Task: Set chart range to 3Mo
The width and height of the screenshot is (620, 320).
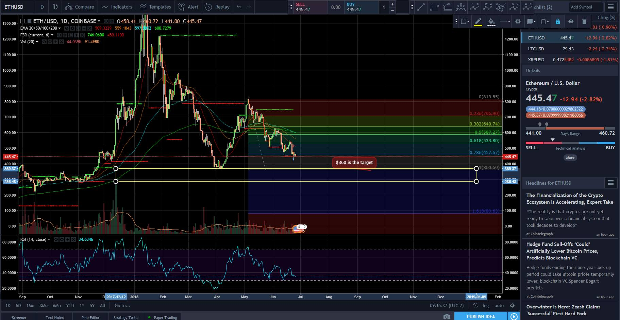Action: tap(44, 305)
